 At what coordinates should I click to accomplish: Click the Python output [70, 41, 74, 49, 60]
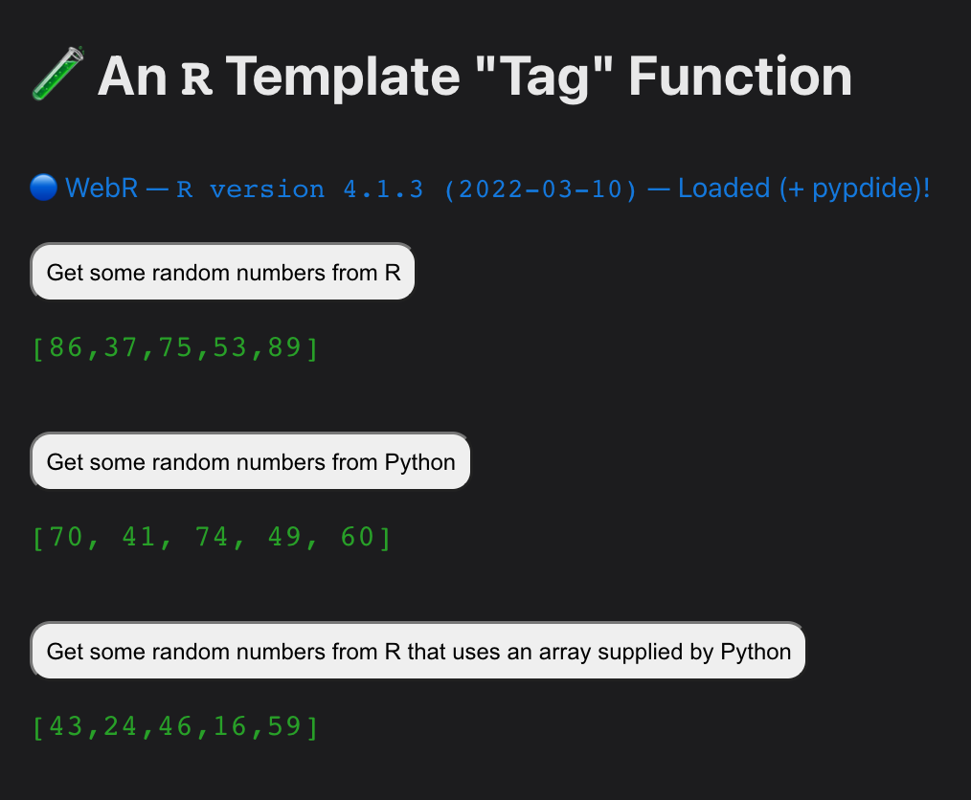click(x=212, y=537)
